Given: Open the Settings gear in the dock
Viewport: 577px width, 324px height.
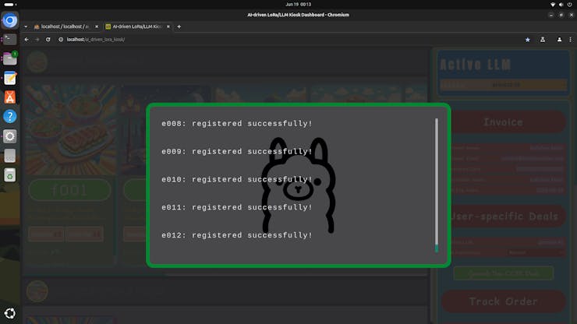Looking at the screenshot, I should click(x=10, y=136).
